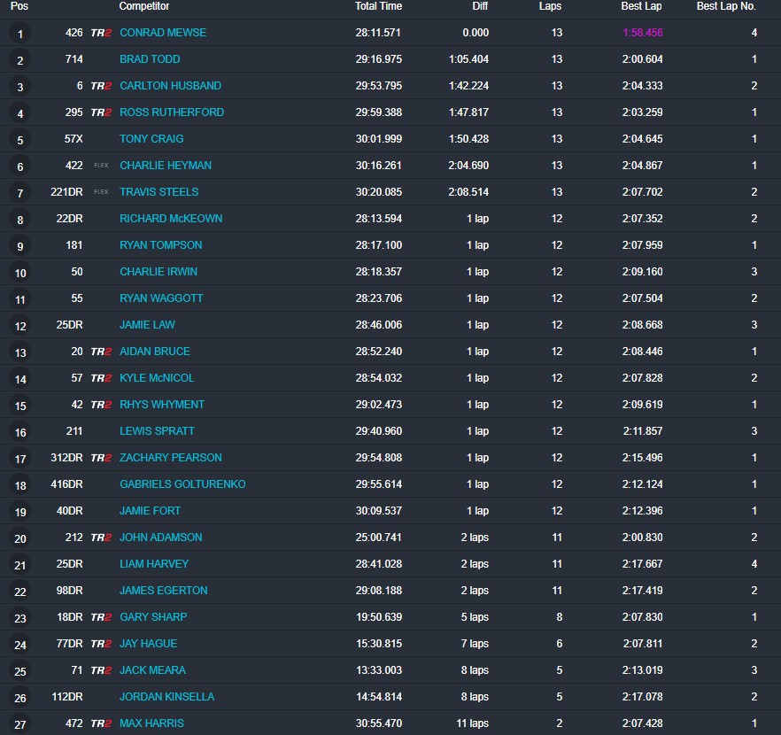This screenshot has height=735, width=781.
Task: Select the position 1 circle badge
Action: [20, 34]
